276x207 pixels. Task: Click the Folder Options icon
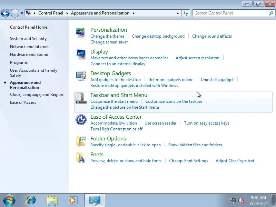click(x=81, y=141)
